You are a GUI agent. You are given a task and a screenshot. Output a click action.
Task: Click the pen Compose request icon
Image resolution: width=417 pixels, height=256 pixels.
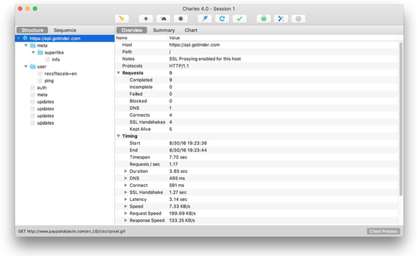205,19
